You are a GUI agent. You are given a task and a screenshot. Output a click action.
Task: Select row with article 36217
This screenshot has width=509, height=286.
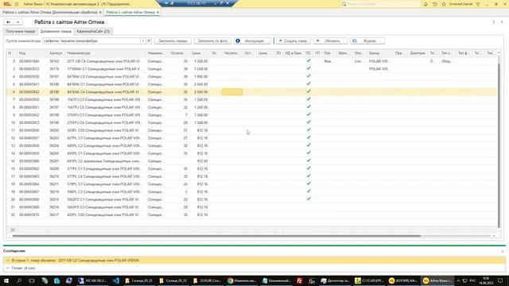[251, 214]
